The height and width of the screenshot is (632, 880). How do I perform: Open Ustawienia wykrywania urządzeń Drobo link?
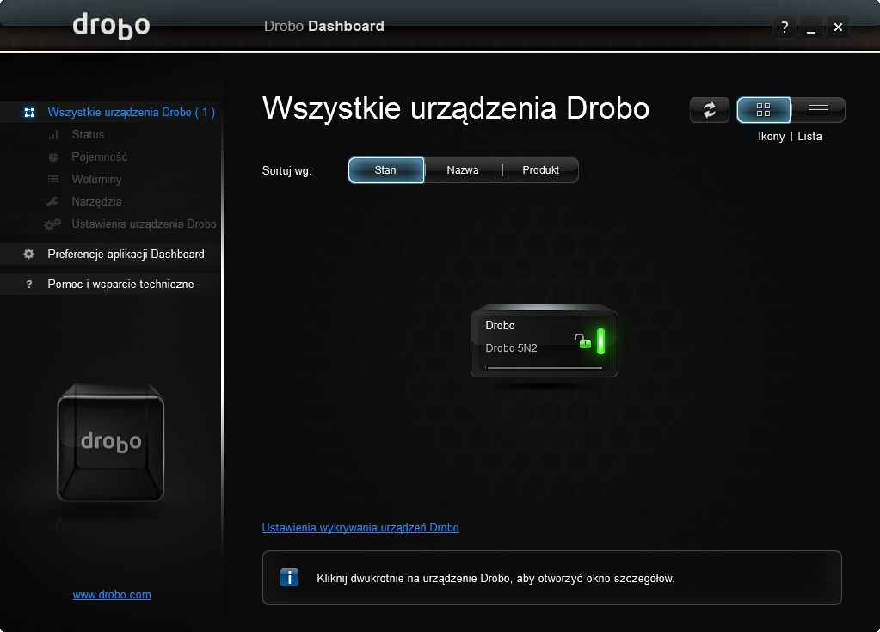point(360,527)
